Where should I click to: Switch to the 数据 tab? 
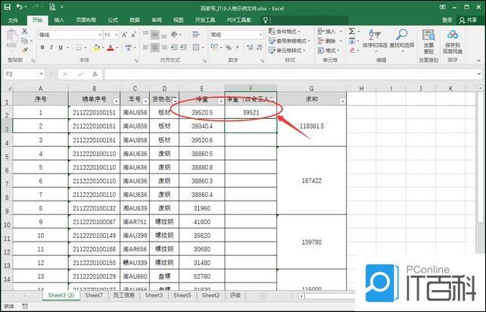pyautogui.click(x=135, y=20)
